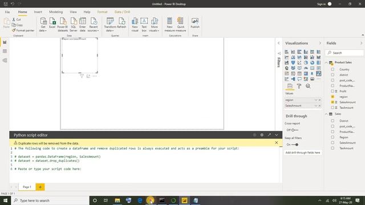Check Country field in Product Sales

332,69
